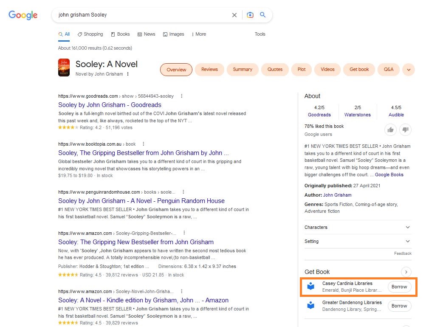Click the magnifying glass search button
The width and height of the screenshot is (426, 327).
pyautogui.click(x=263, y=15)
